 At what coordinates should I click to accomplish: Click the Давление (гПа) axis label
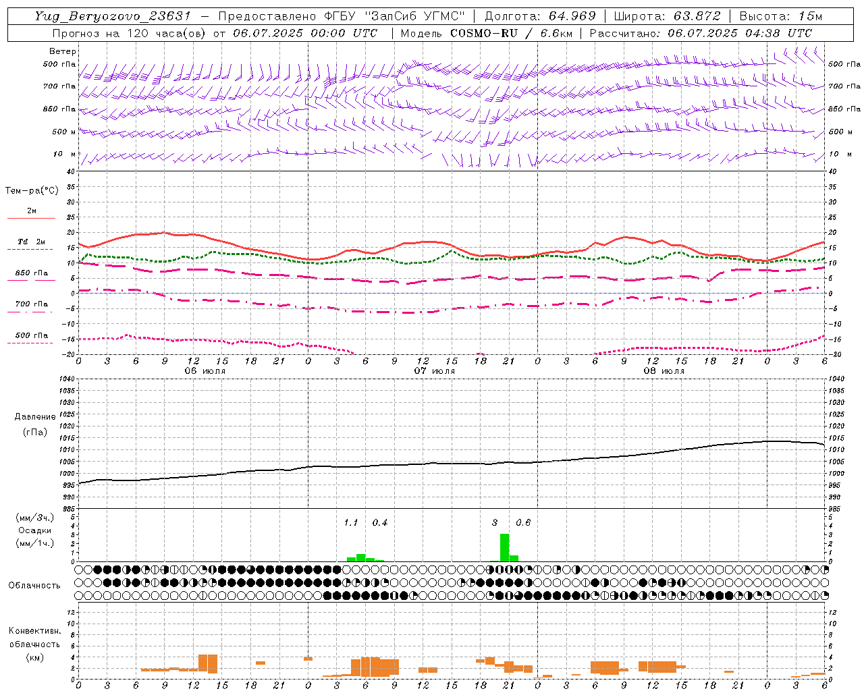35,424
